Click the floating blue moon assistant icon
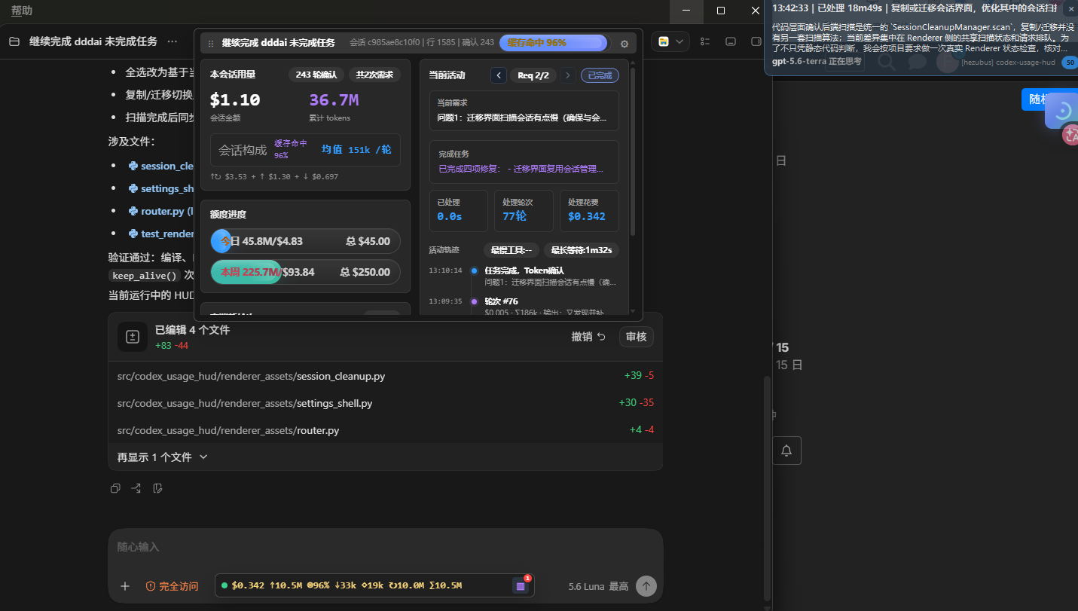The height and width of the screenshot is (611, 1078). click(x=1062, y=111)
